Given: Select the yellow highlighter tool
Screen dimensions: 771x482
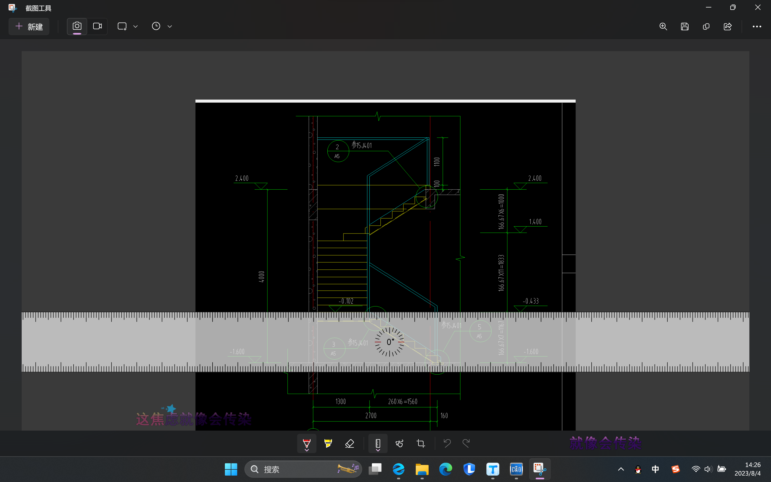Looking at the screenshot, I should tap(328, 443).
